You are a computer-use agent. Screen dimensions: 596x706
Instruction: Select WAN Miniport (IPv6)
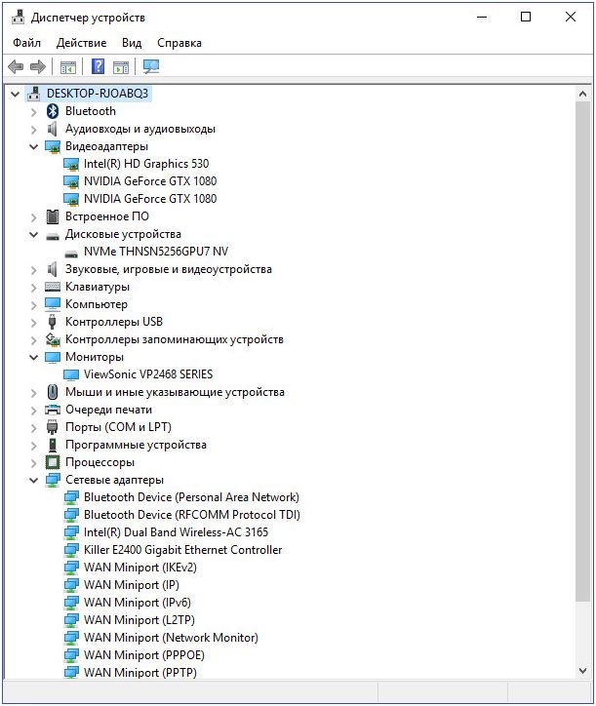click(x=138, y=603)
